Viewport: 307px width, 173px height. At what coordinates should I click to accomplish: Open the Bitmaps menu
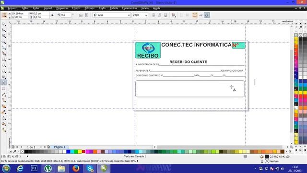[x=90, y=8]
